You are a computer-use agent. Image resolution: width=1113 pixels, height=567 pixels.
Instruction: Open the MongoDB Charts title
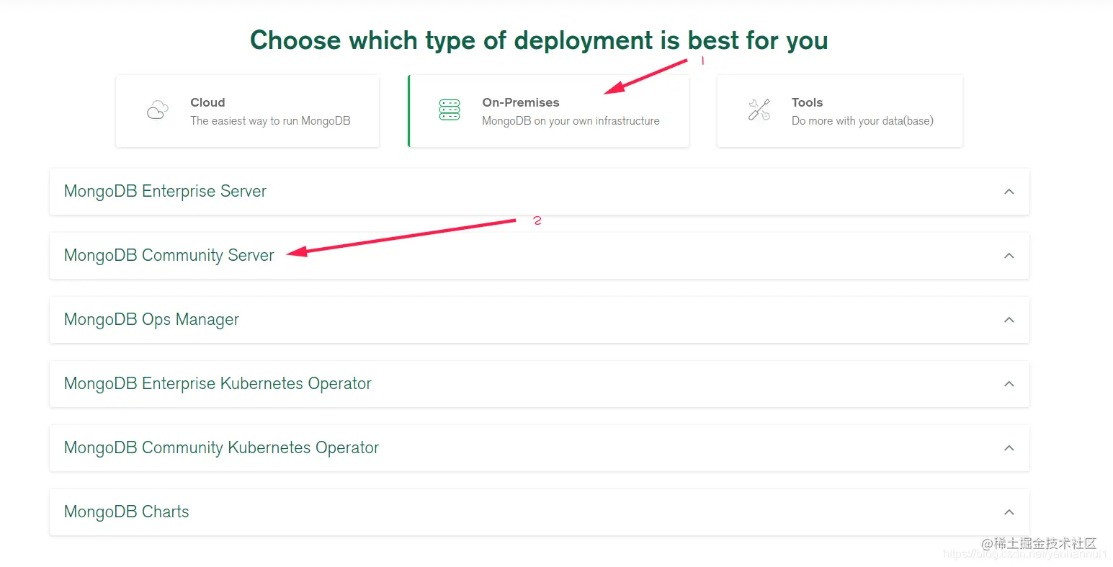(127, 512)
